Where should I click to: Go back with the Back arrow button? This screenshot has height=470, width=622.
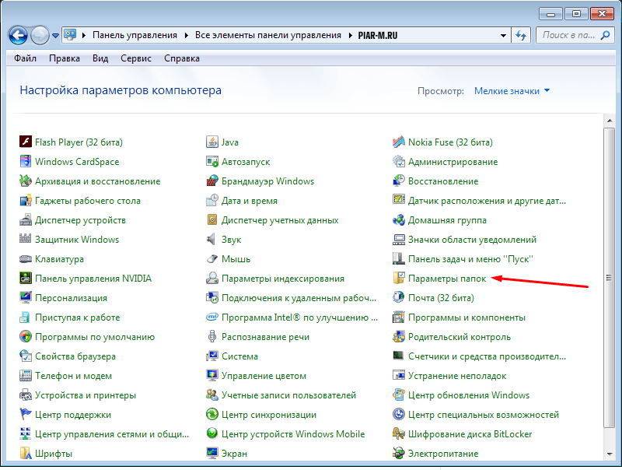pos(18,36)
